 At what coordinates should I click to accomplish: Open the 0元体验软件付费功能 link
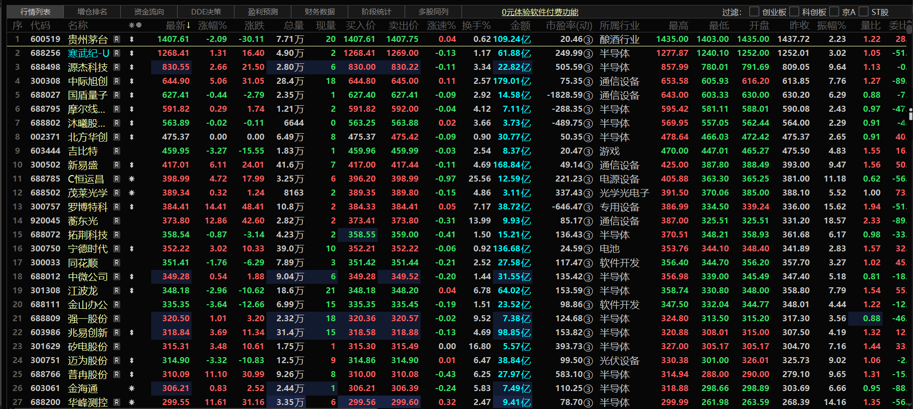pyautogui.click(x=540, y=12)
